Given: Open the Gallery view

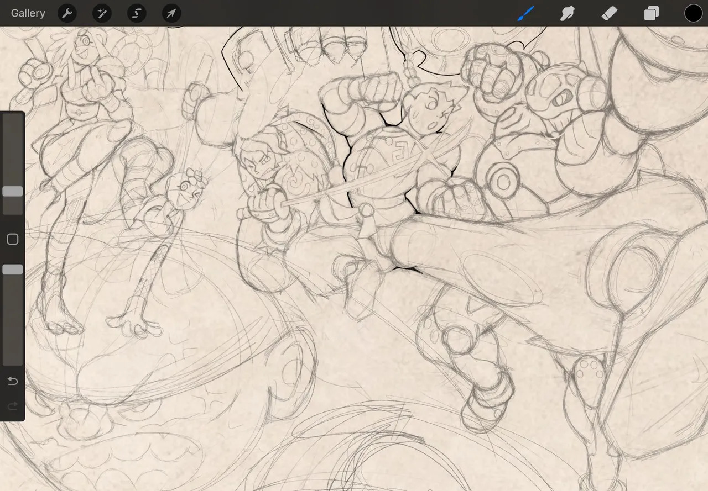Looking at the screenshot, I should pos(28,13).
